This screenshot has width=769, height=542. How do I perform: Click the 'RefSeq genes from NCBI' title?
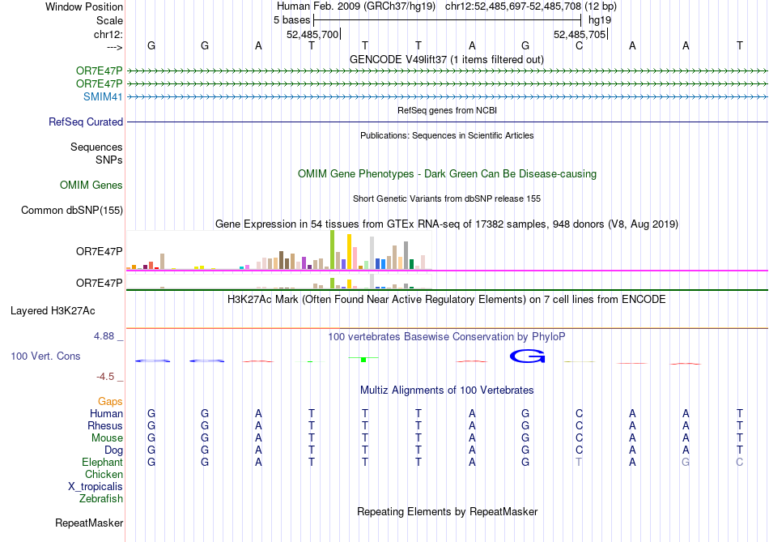[447, 110]
